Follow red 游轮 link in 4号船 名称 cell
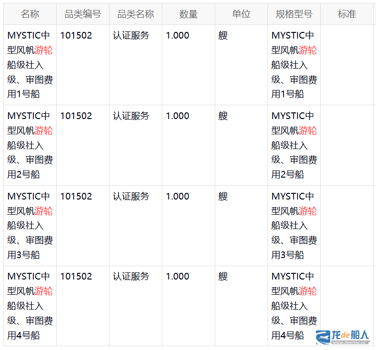376x350 pixels. [43, 291]
